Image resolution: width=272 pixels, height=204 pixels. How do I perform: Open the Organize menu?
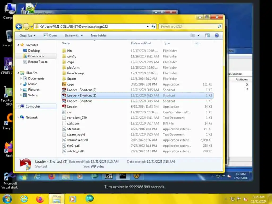27,35
